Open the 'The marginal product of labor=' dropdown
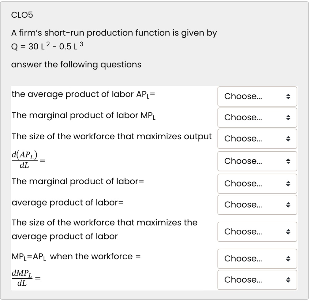This screenshot has height=301, width=310. 257,183
